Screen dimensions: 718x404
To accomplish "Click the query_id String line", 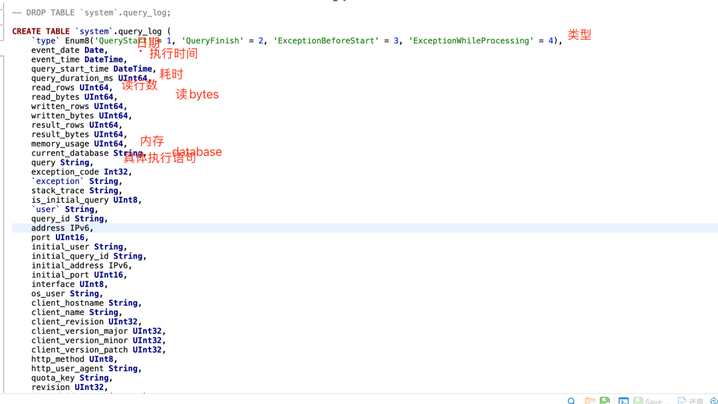I will coord(69,219).
